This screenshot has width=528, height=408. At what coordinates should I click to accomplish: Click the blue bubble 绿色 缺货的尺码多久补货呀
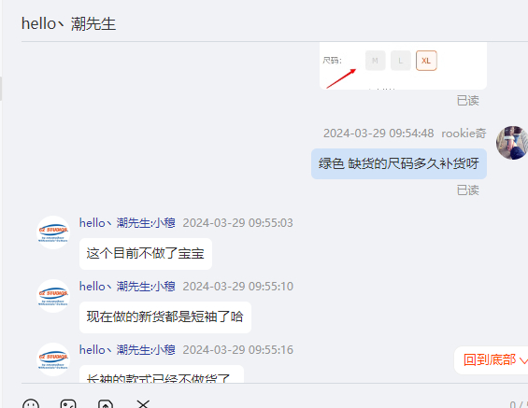(399, 163)
